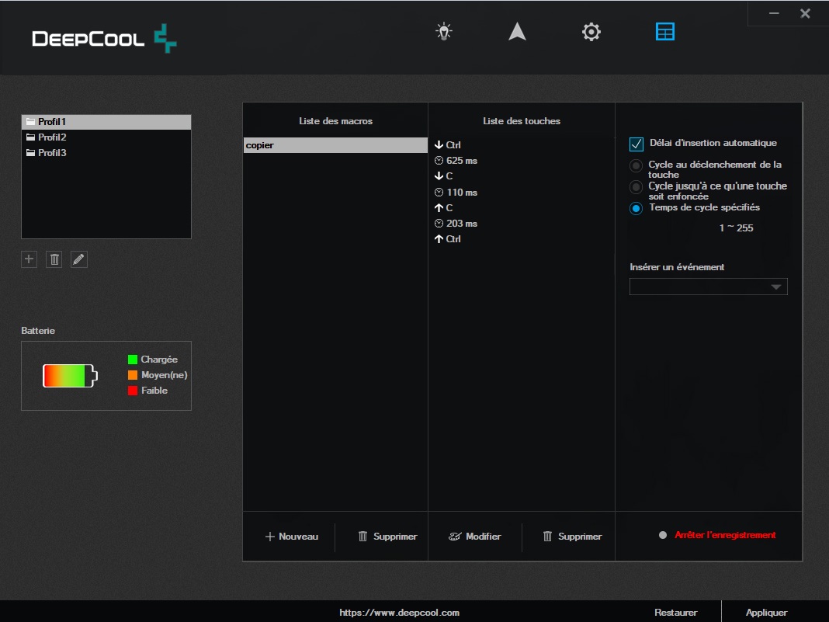Image resolution: width=829 pixels, height=622 pixels.
Task: Open the pointer/DPI arrow tab icon
Action: 517,32
